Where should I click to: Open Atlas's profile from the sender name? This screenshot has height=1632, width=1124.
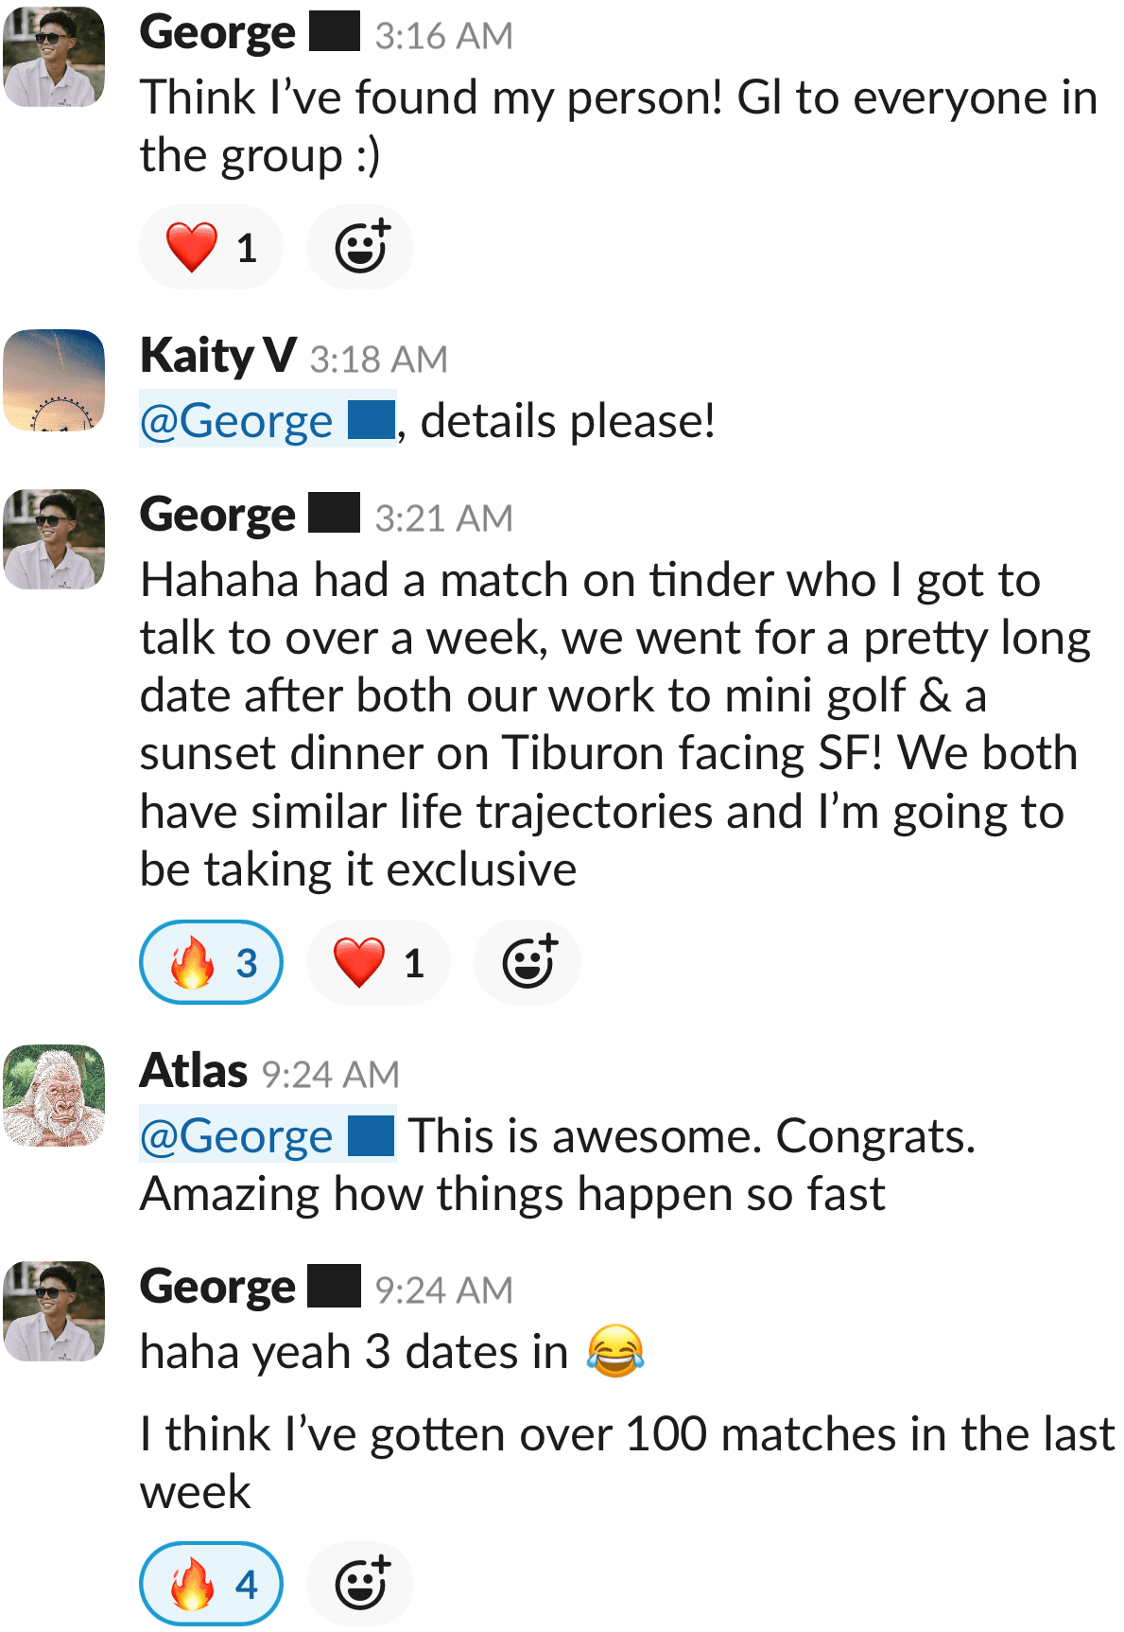[x=193, y=1072]
